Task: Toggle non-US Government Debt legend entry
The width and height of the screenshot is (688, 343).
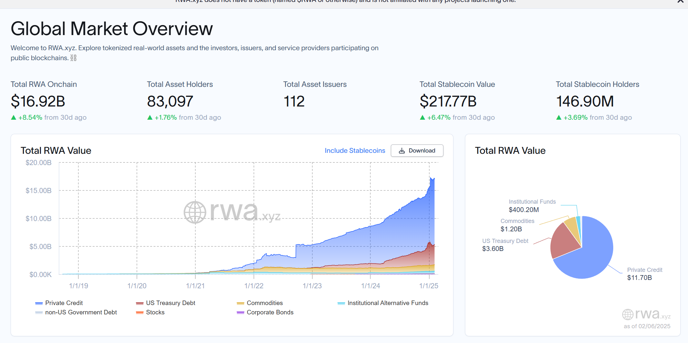Action: [76, 312]
